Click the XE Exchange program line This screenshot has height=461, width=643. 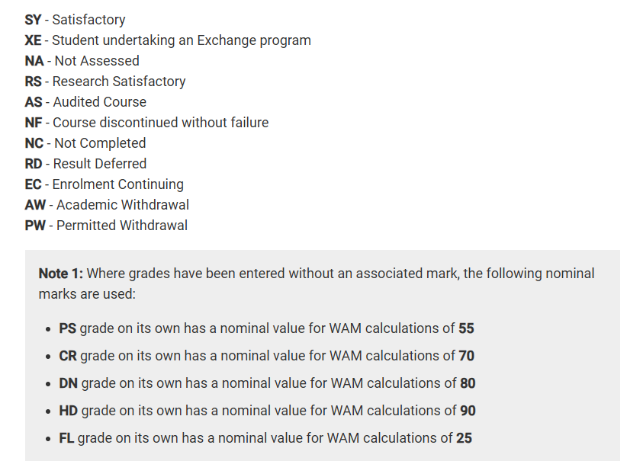click(x=168, y=40)
